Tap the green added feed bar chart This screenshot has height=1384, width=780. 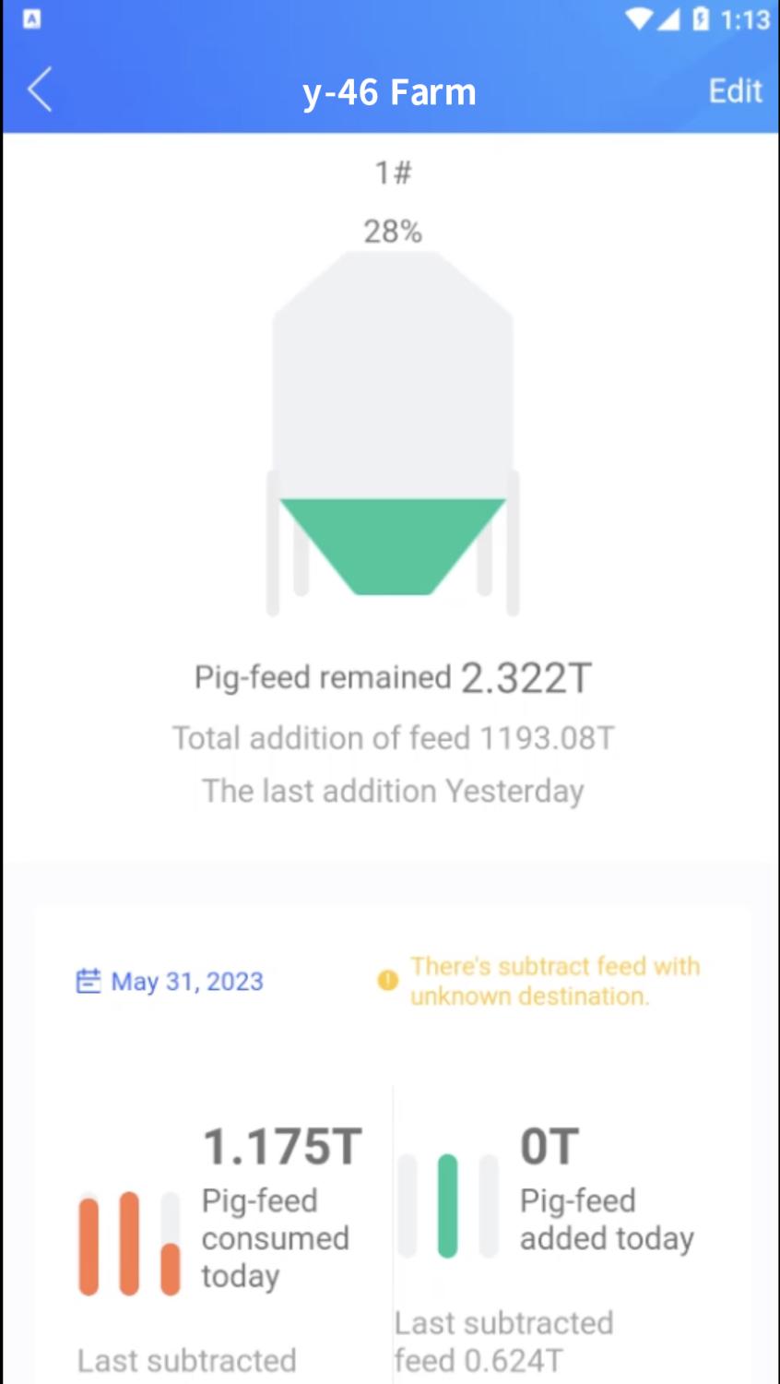click(448, 1205)
